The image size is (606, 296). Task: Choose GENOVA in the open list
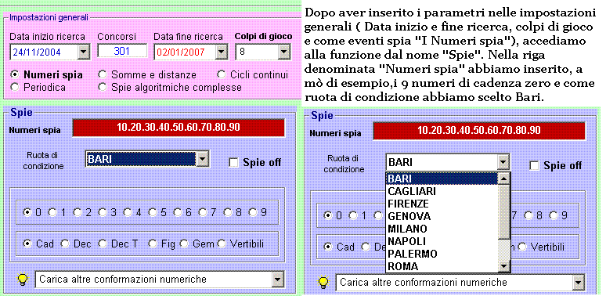(x=442, y=216)
